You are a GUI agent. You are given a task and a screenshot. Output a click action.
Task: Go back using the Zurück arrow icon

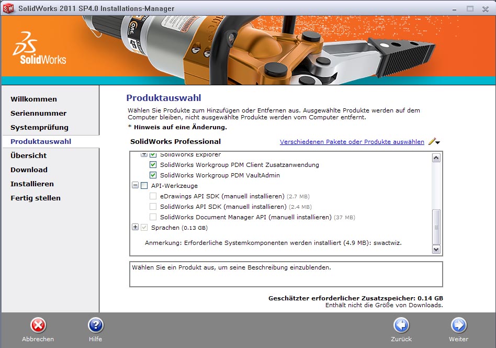(401, 325)
